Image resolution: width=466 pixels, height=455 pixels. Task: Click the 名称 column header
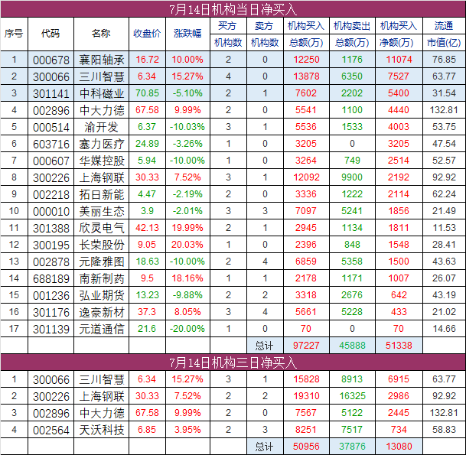(x=101, y=34)
